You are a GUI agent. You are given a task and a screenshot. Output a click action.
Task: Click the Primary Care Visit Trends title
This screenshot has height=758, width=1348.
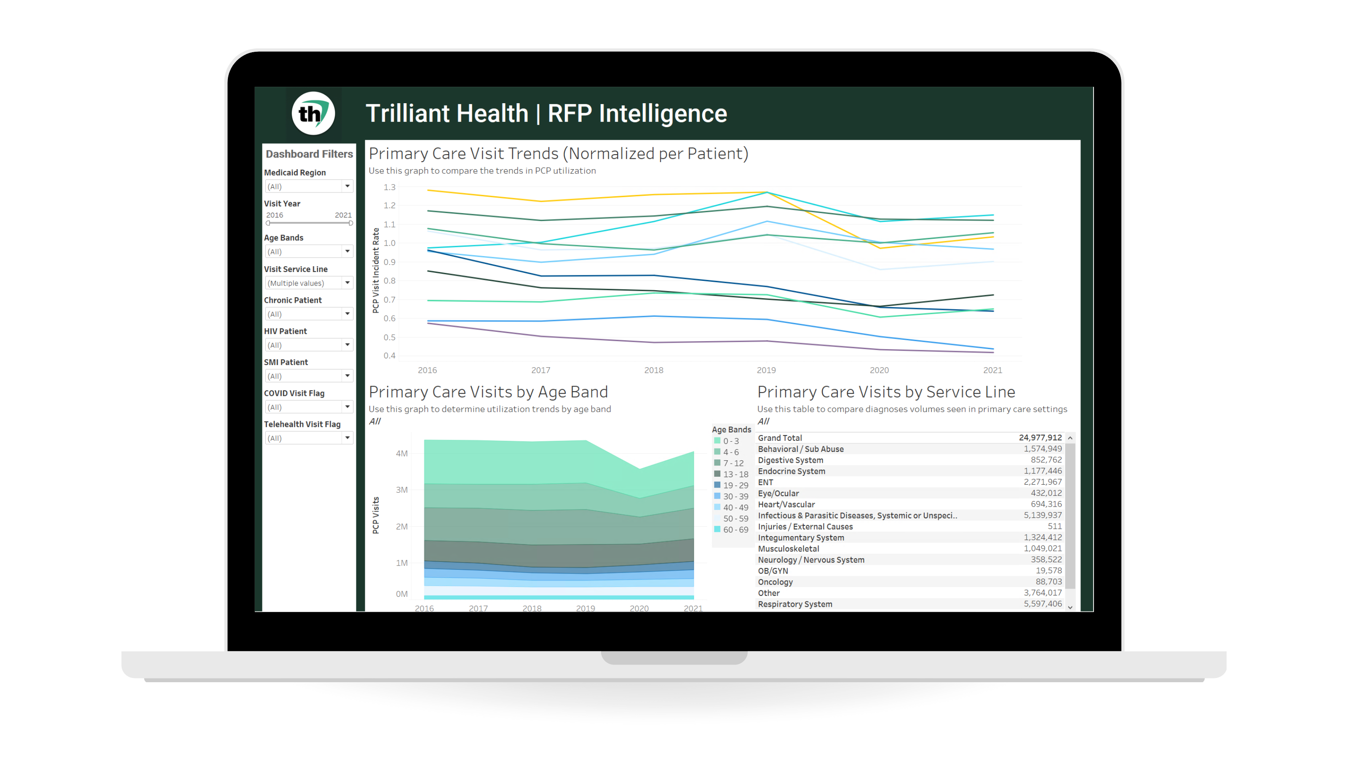pyautogui.click(x=558, y=153)
